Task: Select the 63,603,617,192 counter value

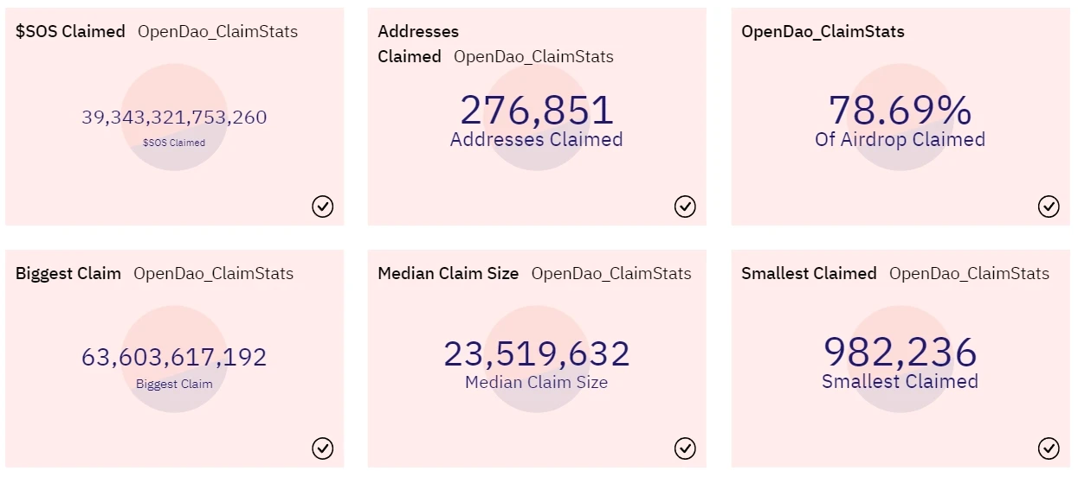Action: click(174, 357)
